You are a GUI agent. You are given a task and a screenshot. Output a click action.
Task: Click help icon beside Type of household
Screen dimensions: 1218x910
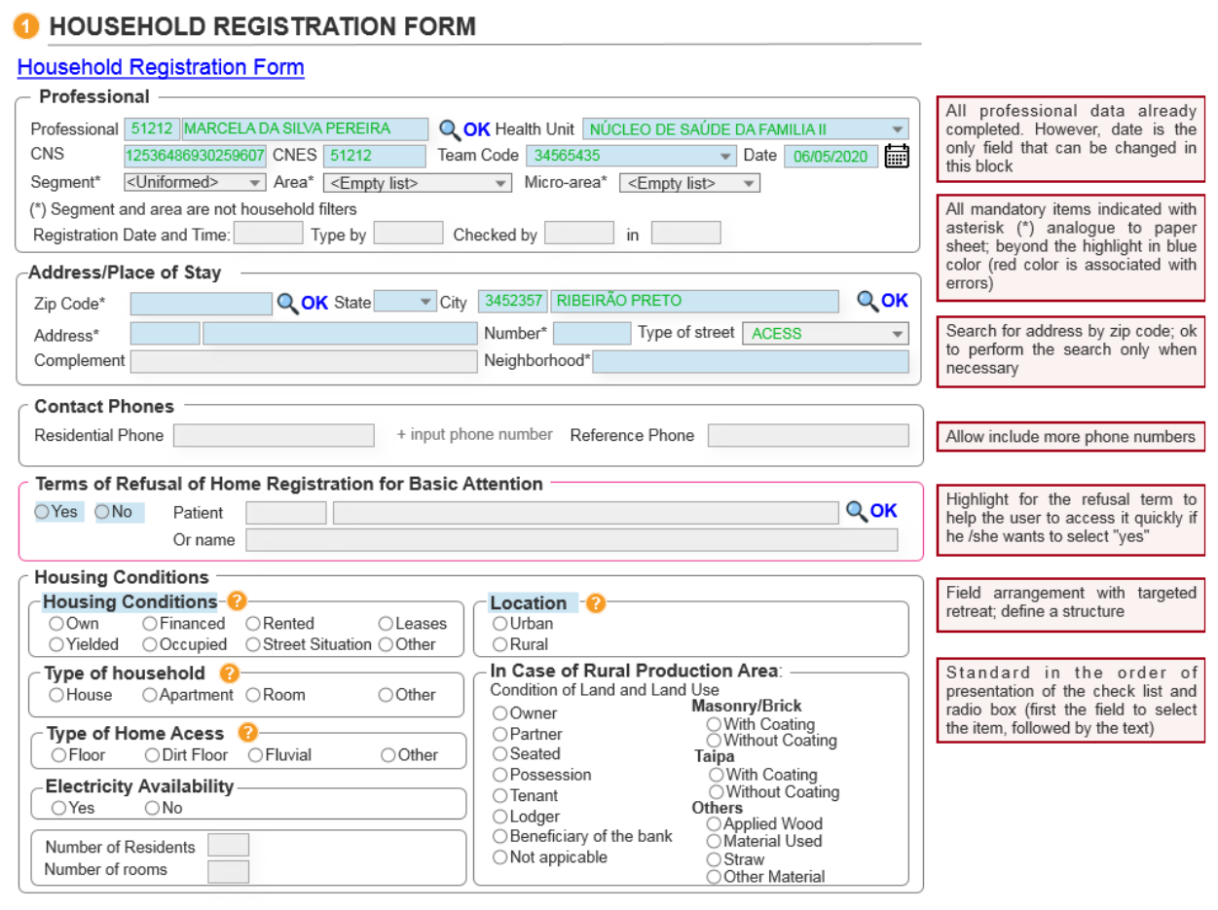229,673
